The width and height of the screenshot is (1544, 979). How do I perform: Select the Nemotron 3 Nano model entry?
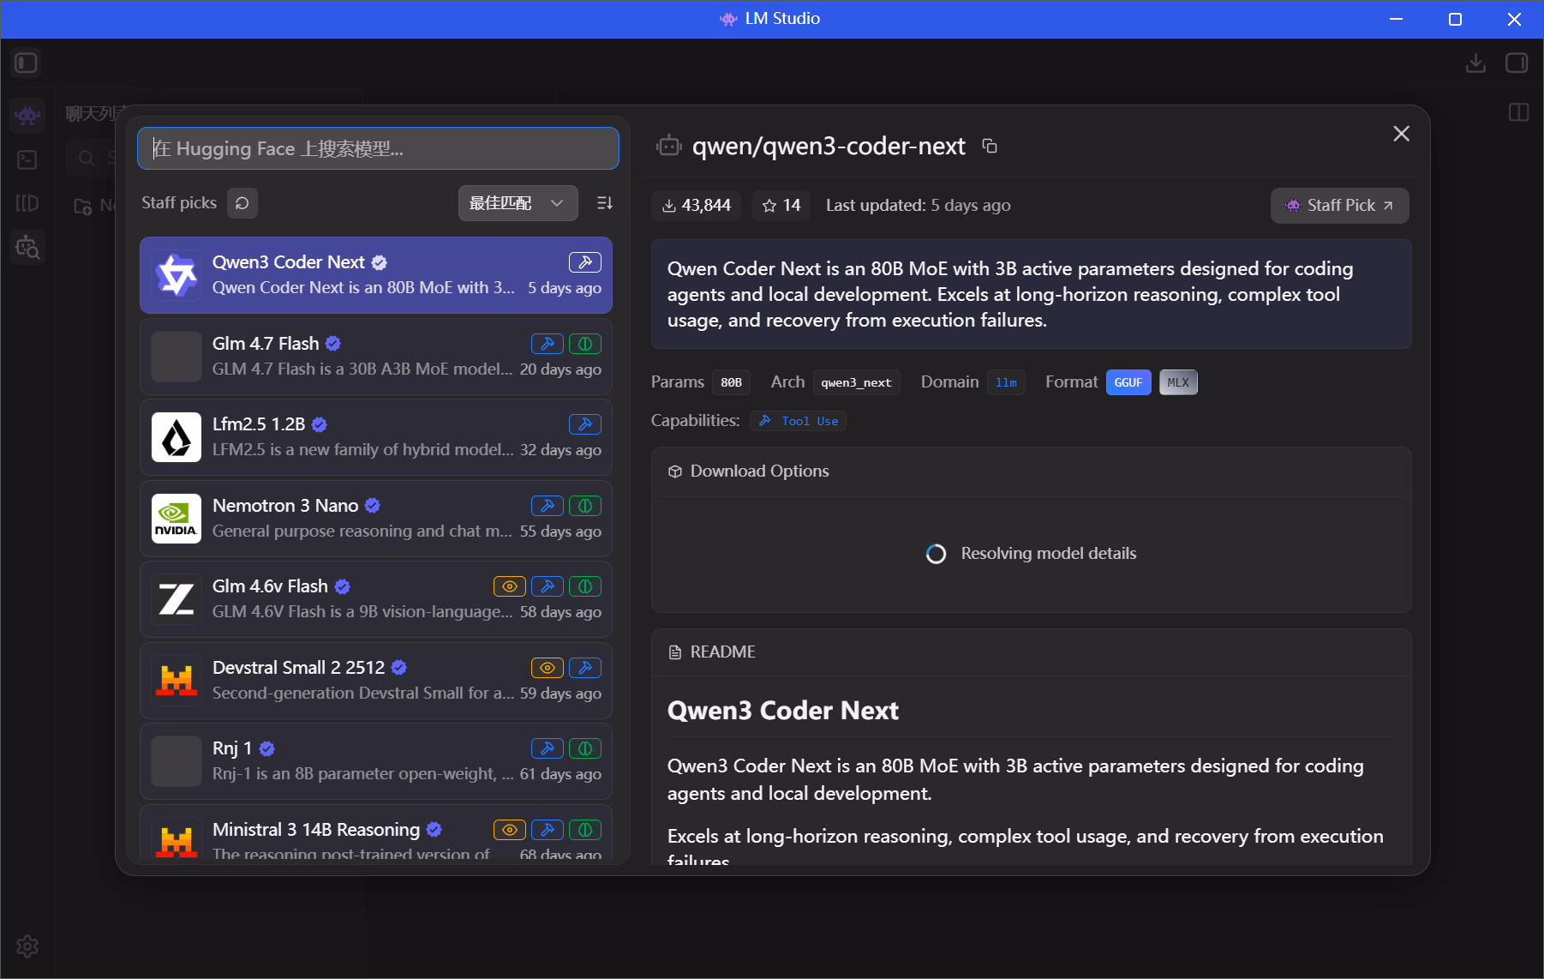click(376, 519)
